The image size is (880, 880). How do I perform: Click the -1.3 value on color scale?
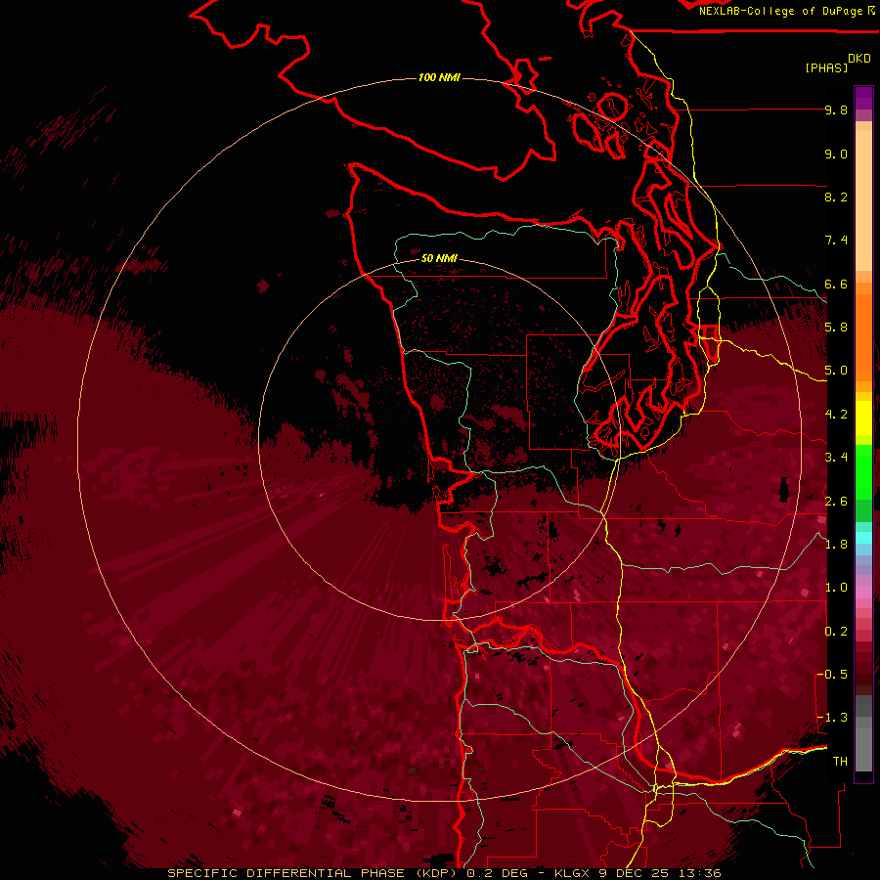click(832, 718)
